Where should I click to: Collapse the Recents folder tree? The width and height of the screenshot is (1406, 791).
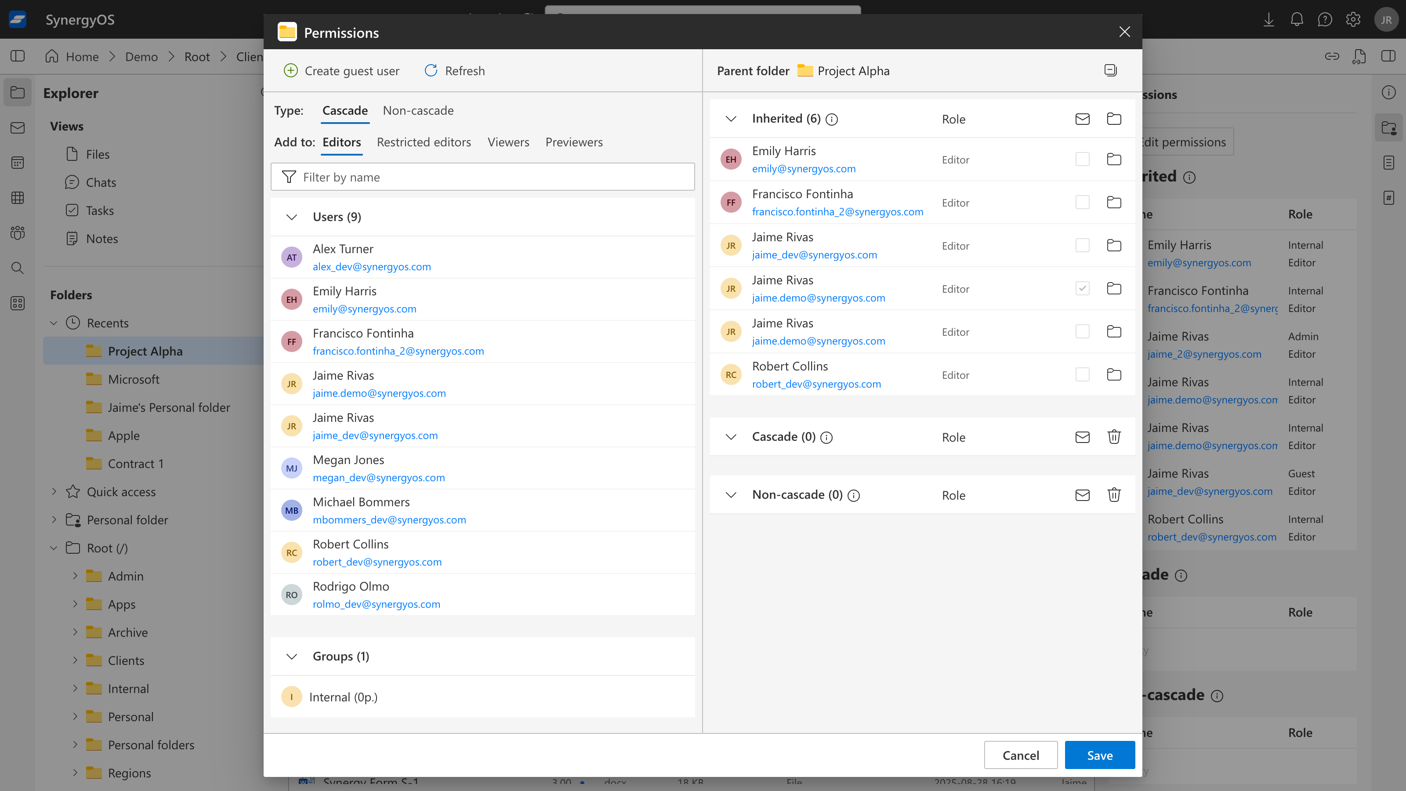54,323
